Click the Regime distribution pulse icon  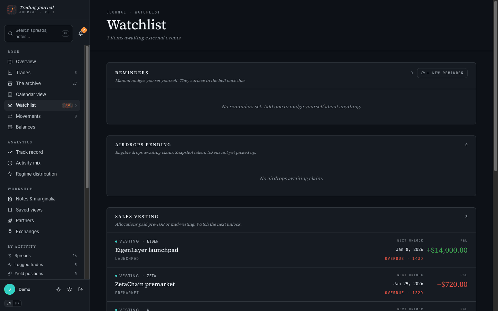10,174
